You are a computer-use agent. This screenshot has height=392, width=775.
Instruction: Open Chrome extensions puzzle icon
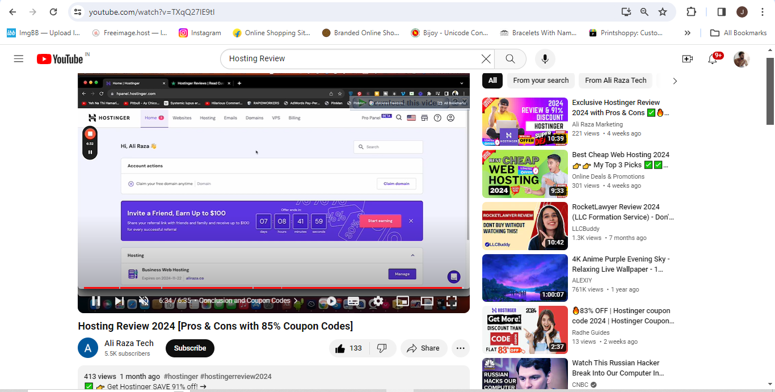(691, 12)
